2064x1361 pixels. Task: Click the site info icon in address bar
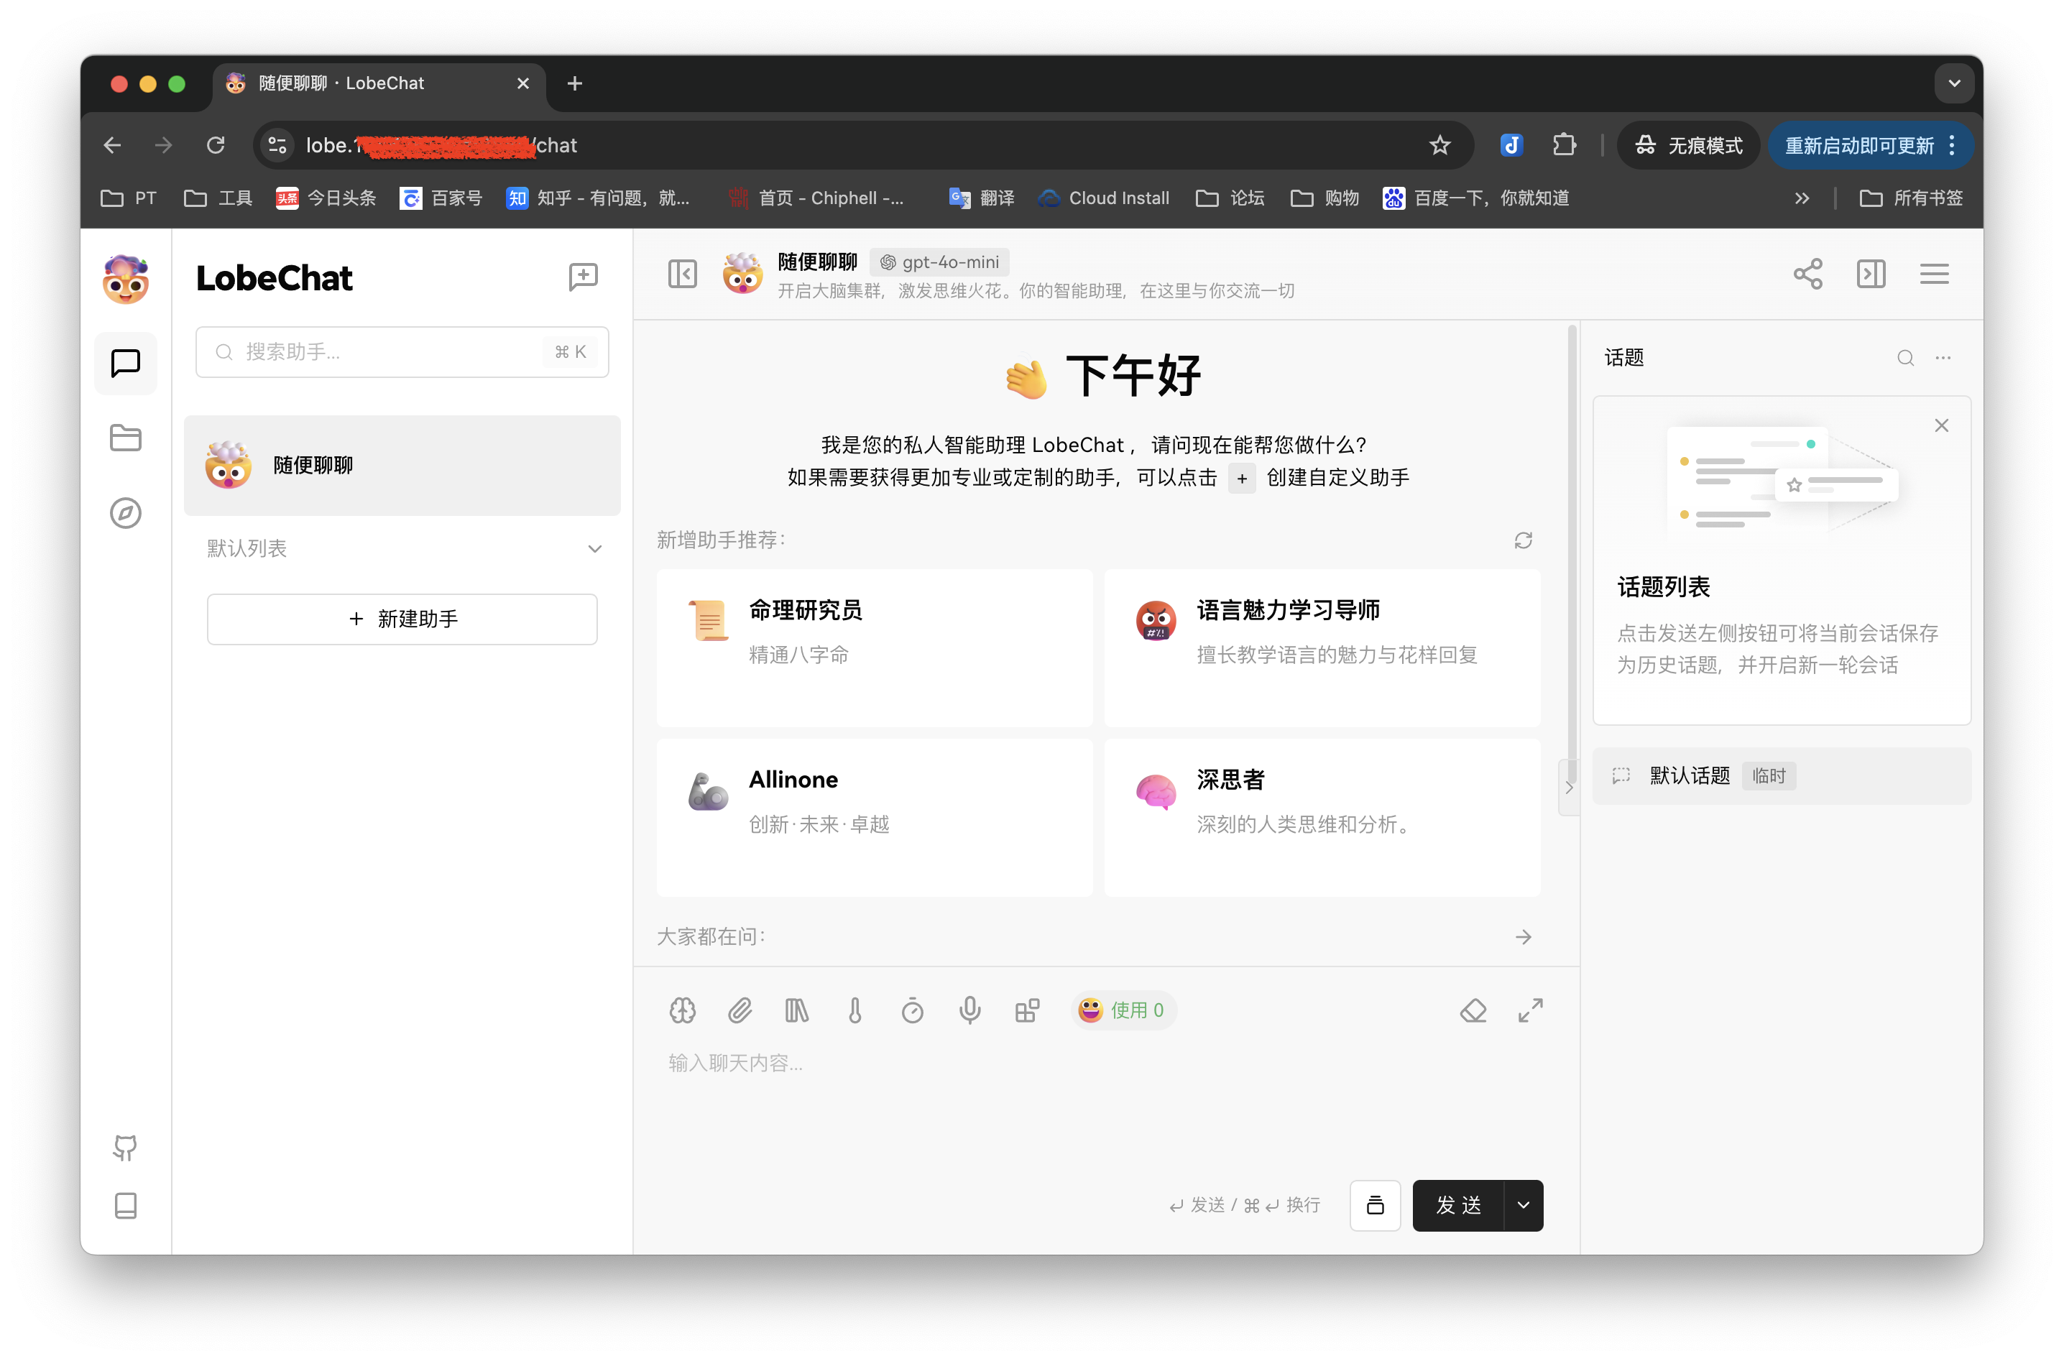pyautogui.click(x=277, y=145)
